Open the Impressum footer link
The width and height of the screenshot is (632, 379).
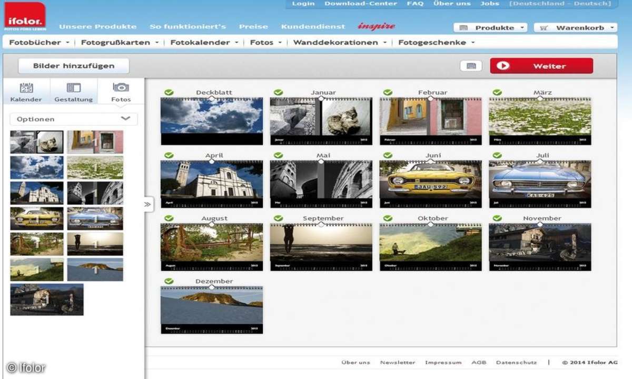click(x=443, y=362)
